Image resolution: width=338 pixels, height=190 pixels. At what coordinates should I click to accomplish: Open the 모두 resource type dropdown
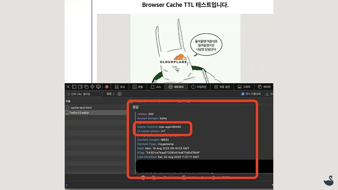(111, 94)
